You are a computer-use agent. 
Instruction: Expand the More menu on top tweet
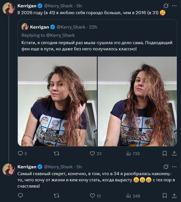(175, 6)
